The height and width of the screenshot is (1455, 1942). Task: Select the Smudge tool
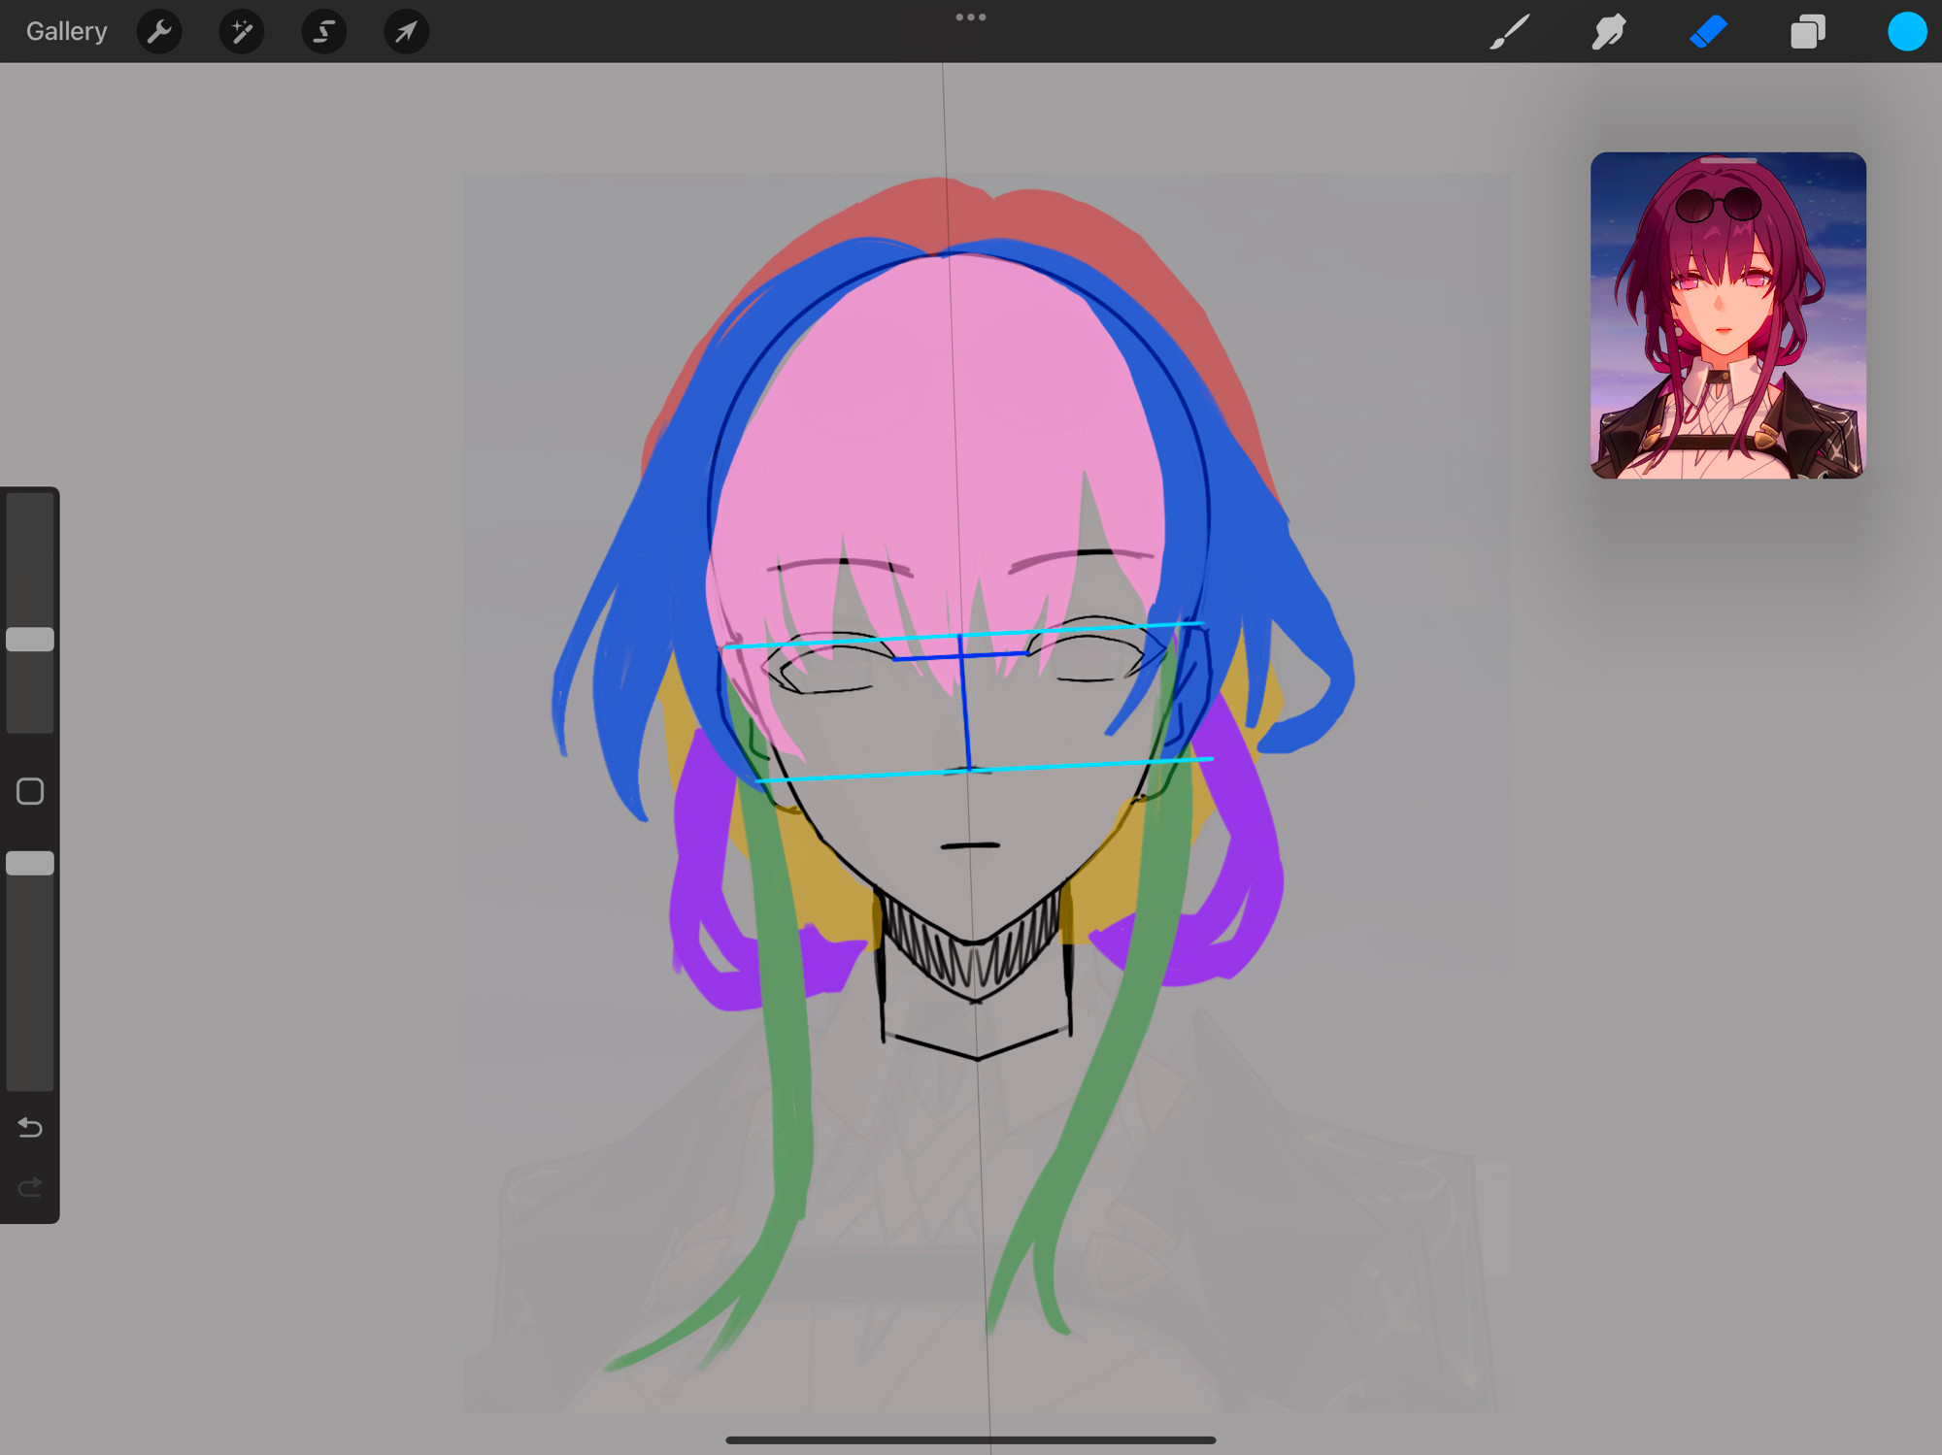coord(1609,31)
